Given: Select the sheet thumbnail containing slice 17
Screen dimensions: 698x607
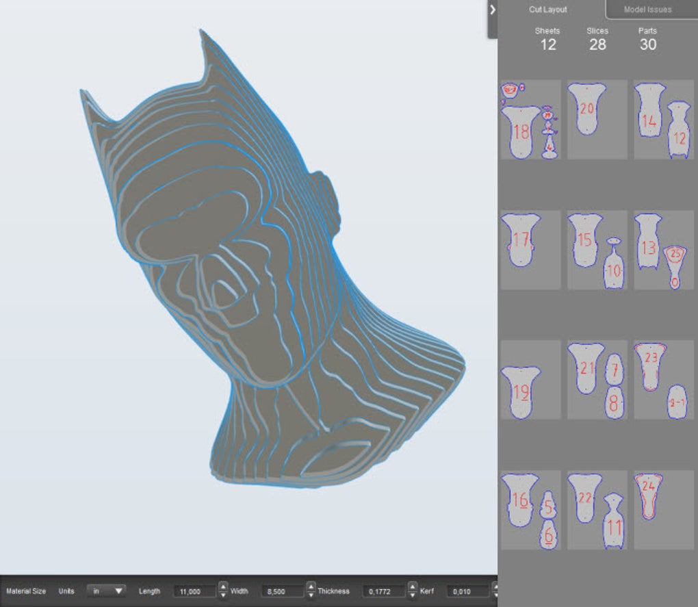Looking at the screenshot, I should (530, 250).
